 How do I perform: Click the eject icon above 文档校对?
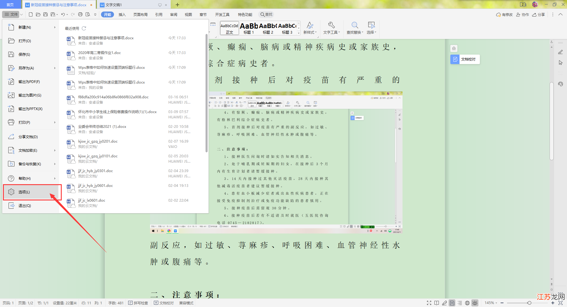[x=454, y=48]
